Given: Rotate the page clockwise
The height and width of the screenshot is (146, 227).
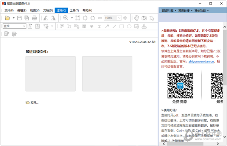Looking at the screenshot, I should tap(53, 18).
